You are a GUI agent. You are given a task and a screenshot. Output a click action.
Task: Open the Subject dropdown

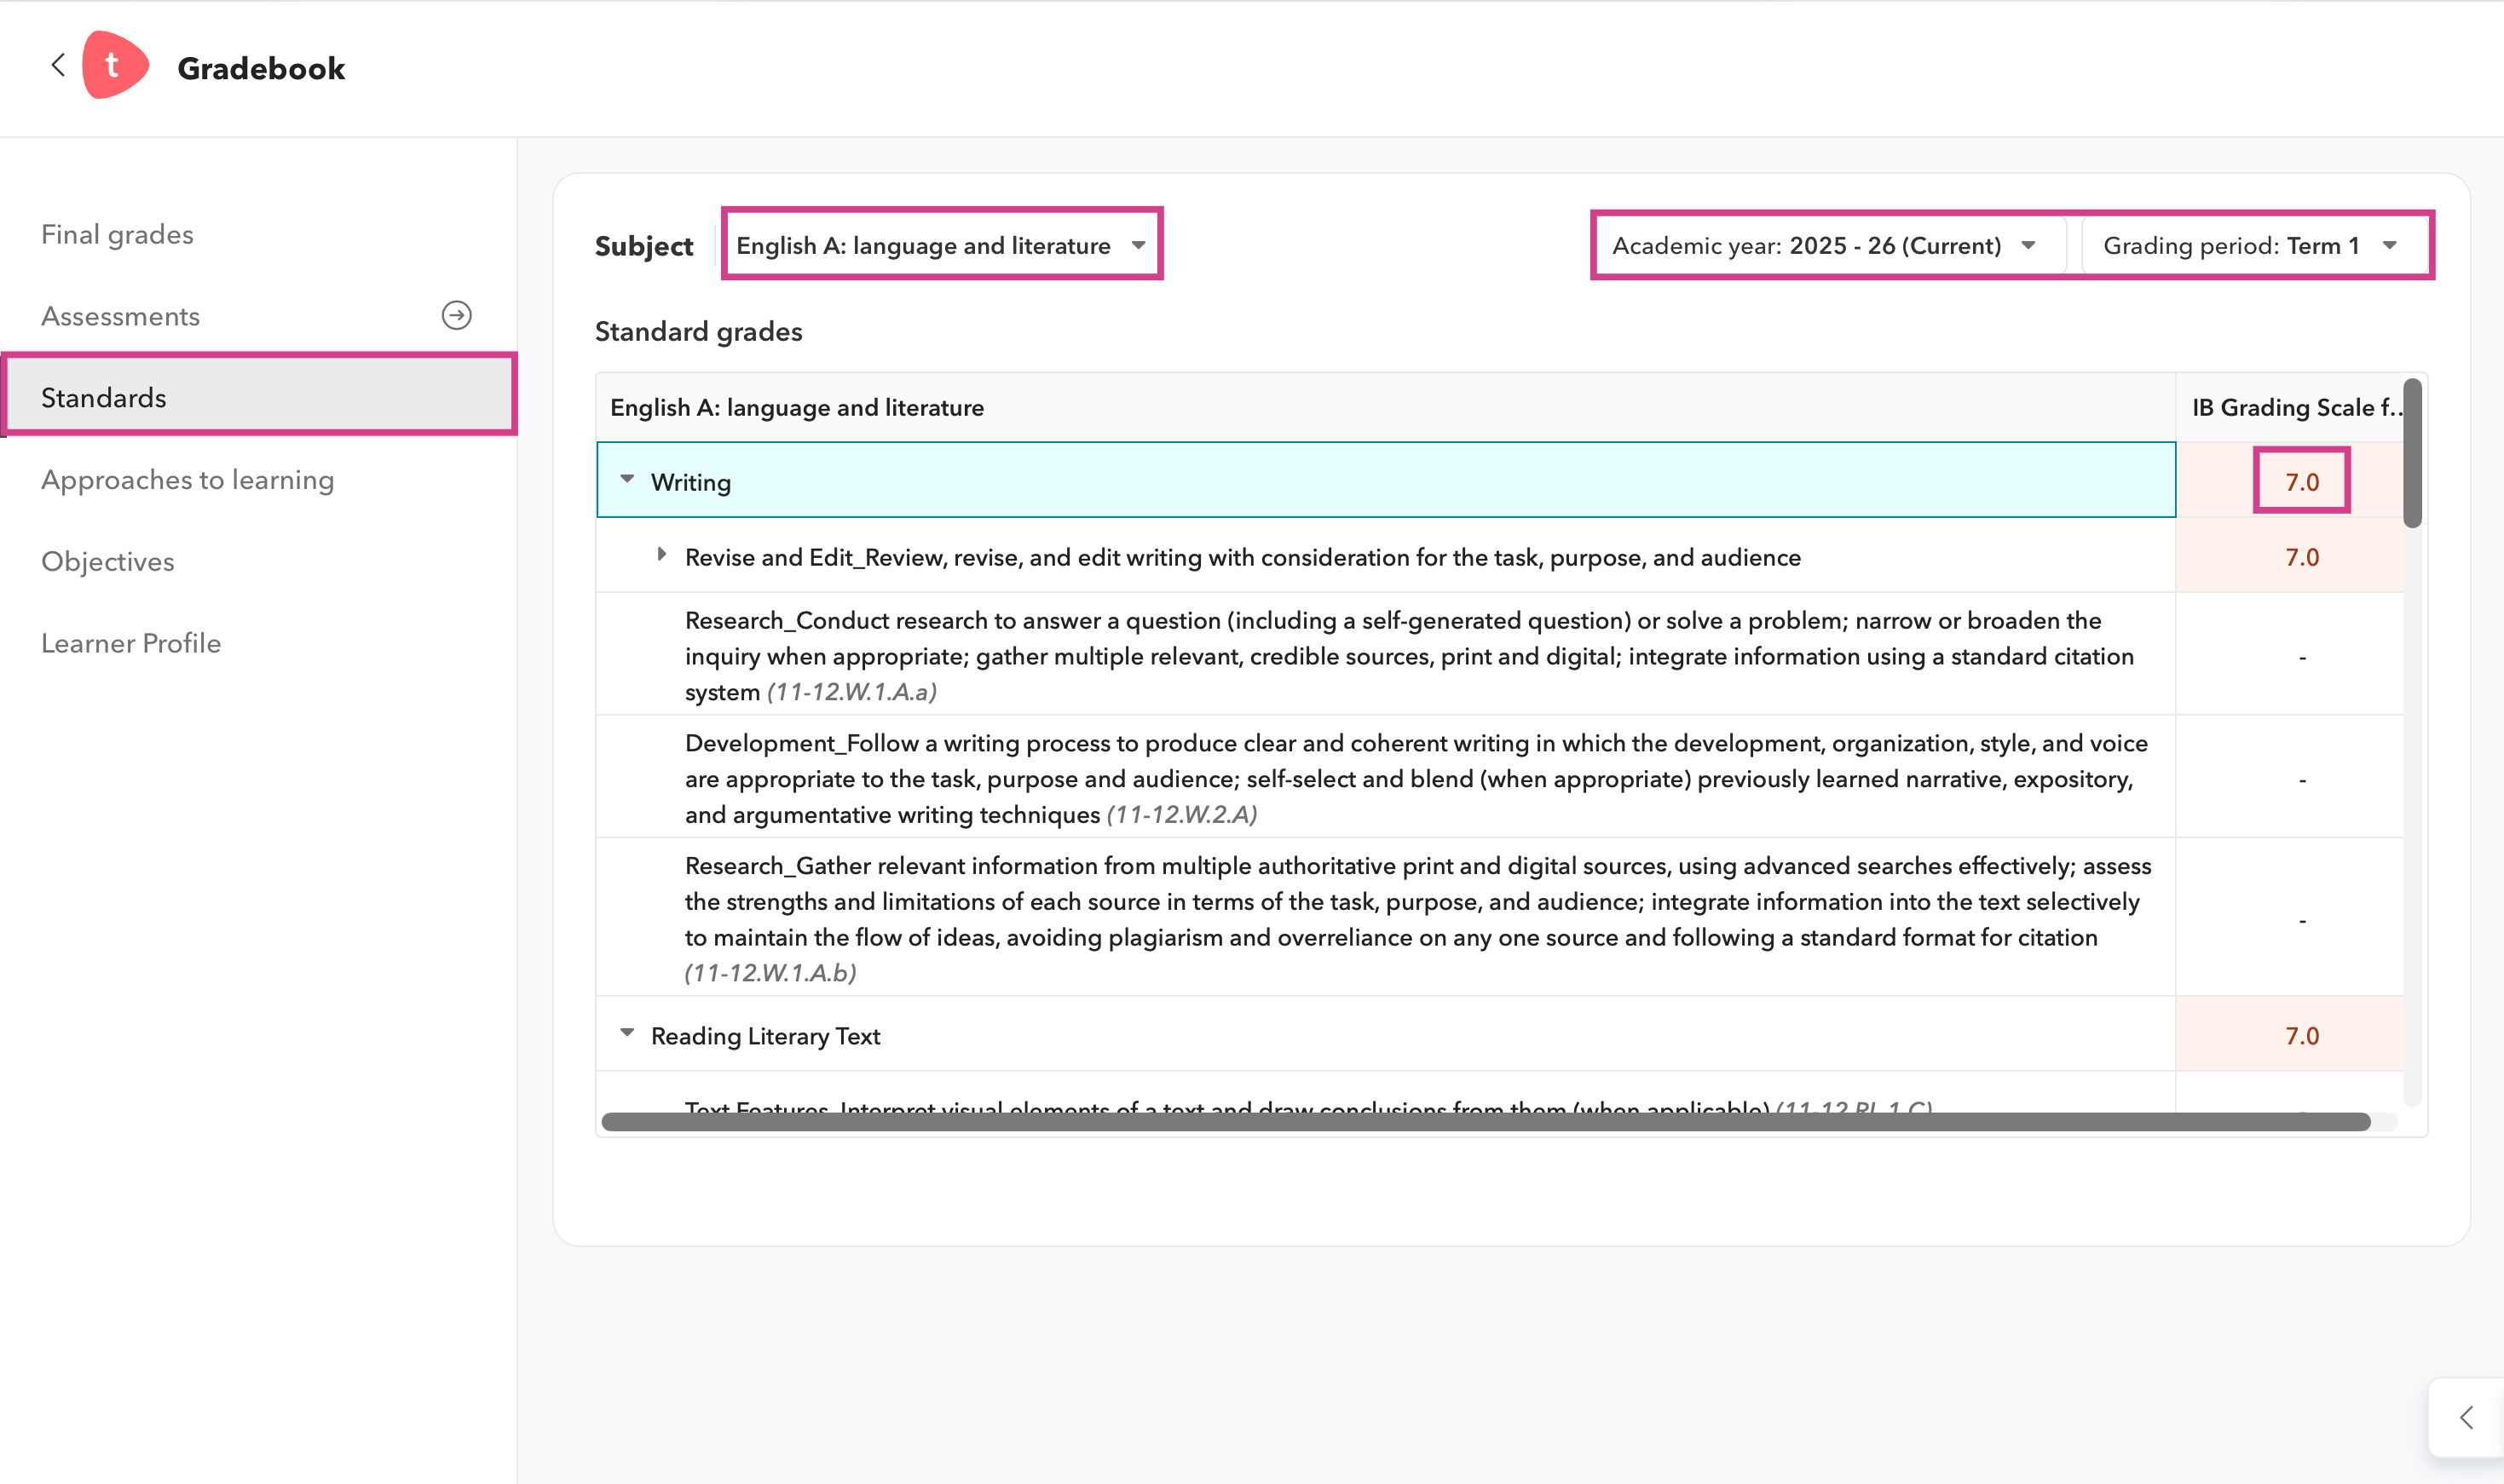point(942,245)
